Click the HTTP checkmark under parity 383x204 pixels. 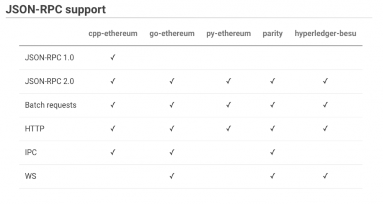[x=273, y=129]
